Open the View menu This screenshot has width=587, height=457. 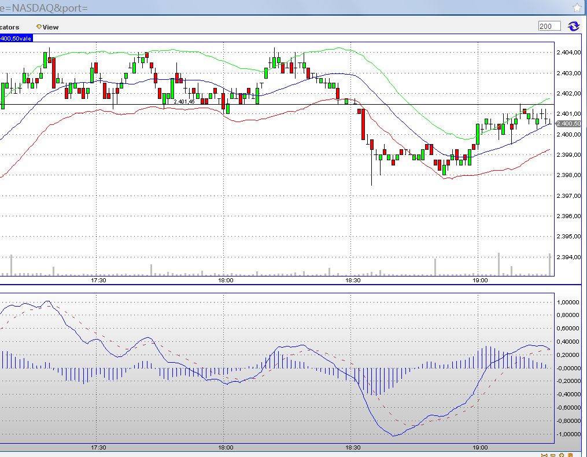click(x=49, y=27)
